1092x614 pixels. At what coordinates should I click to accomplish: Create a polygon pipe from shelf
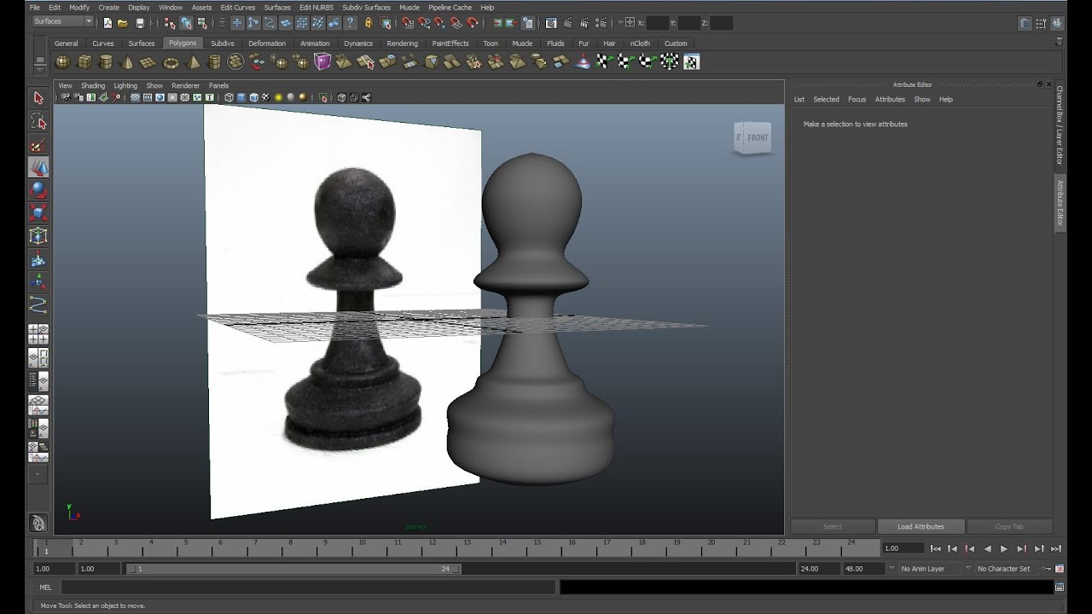[x=214, y=61]
